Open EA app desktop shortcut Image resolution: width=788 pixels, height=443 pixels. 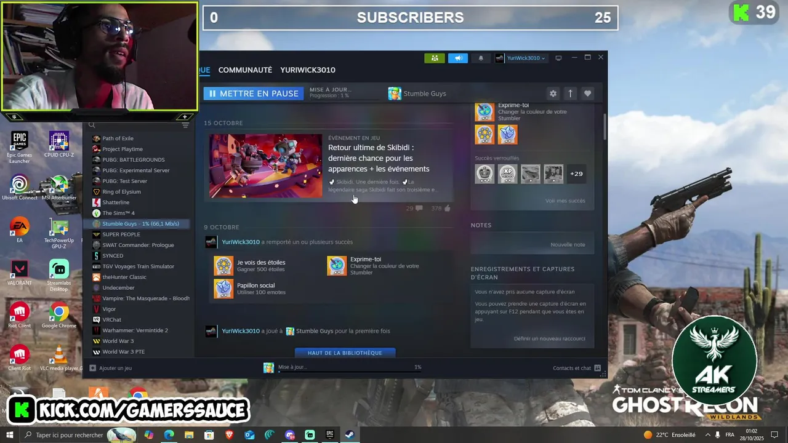click(x=19, y=230)
